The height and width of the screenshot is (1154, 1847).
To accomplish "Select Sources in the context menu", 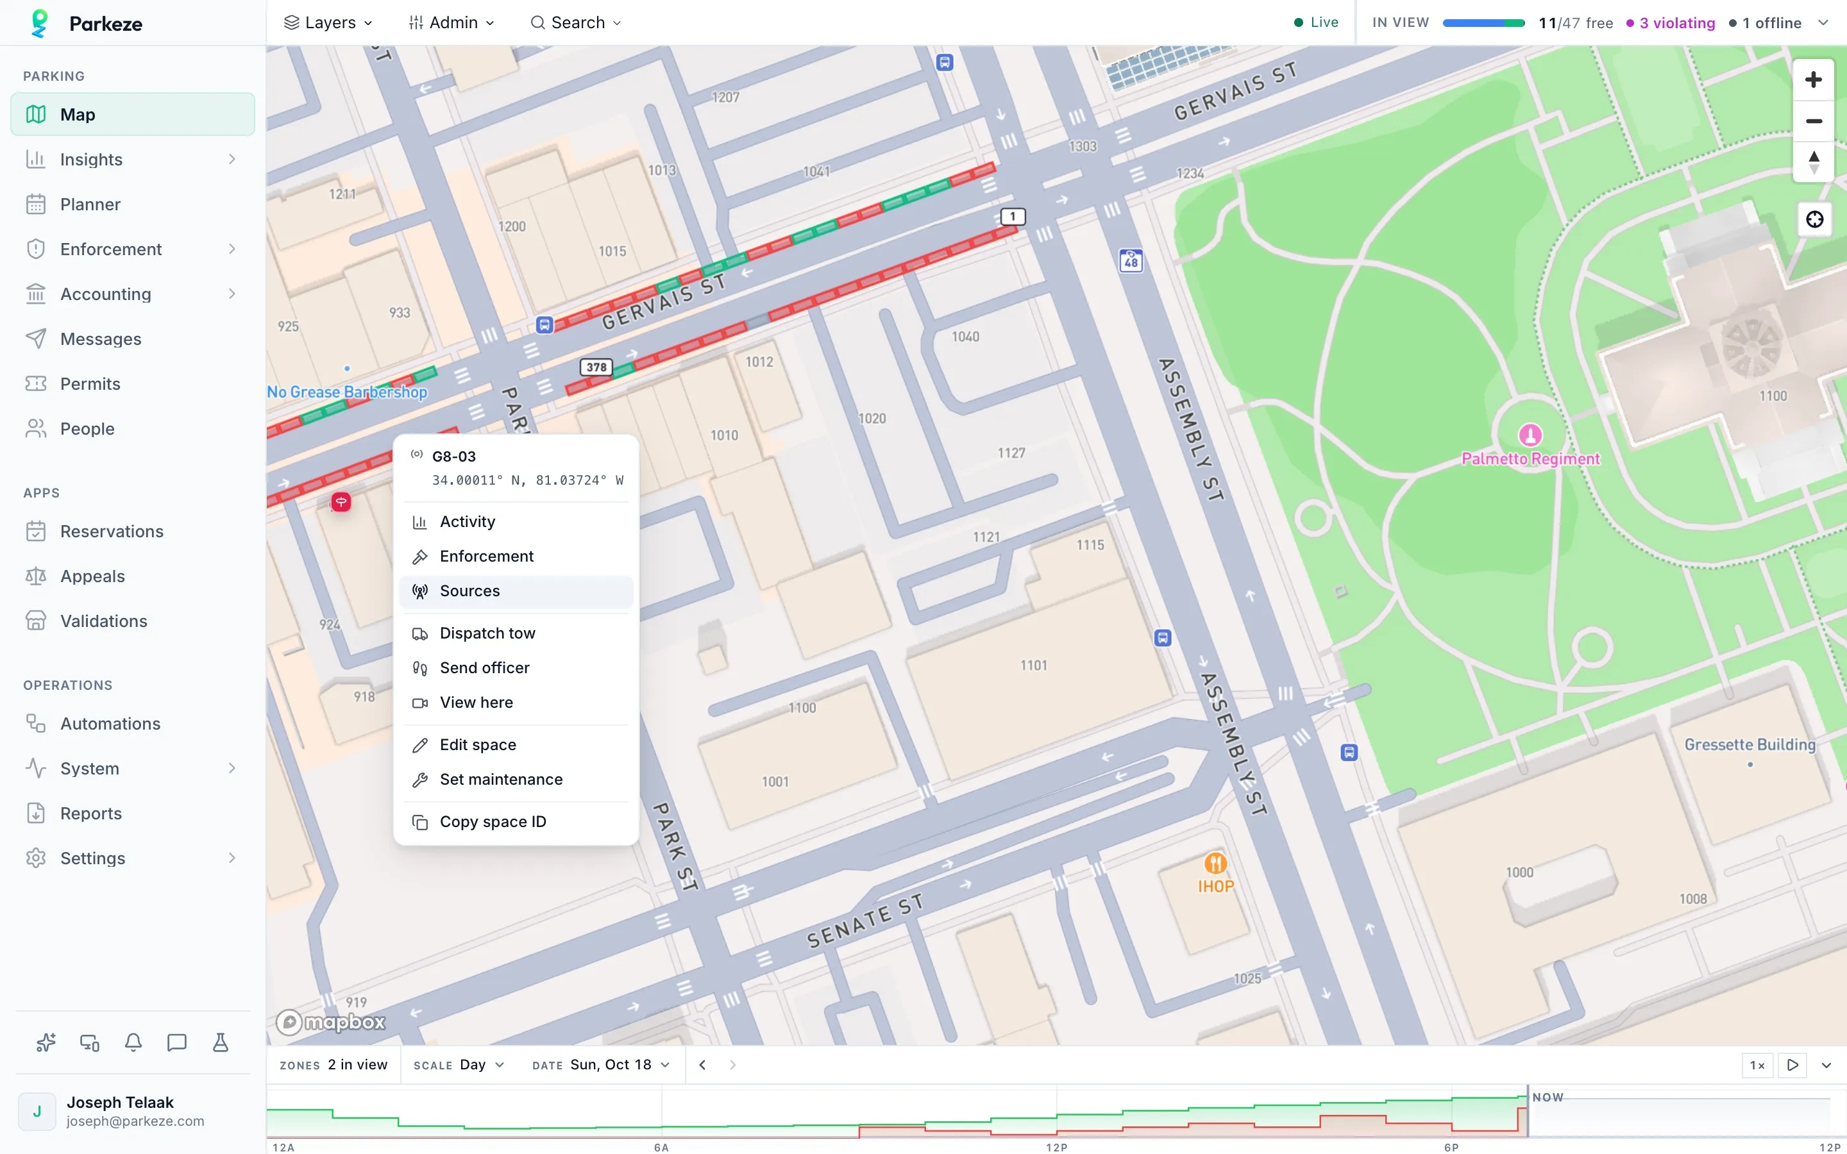I will click(516, 590).
